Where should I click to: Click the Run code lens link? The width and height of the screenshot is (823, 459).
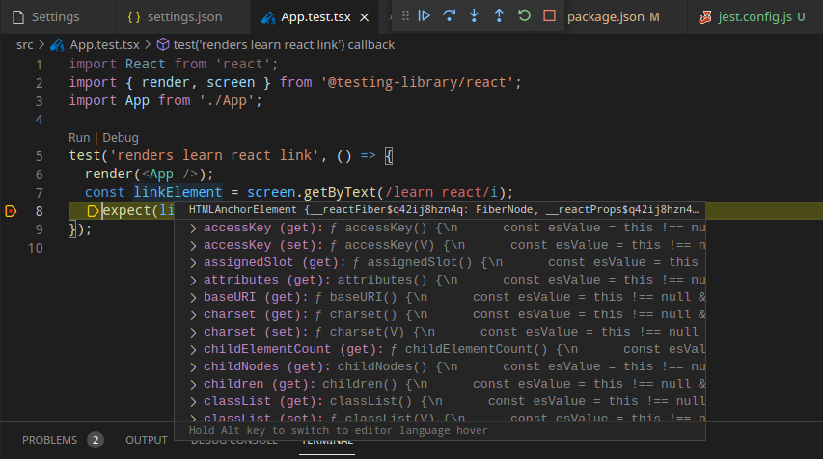pos(79,138)
